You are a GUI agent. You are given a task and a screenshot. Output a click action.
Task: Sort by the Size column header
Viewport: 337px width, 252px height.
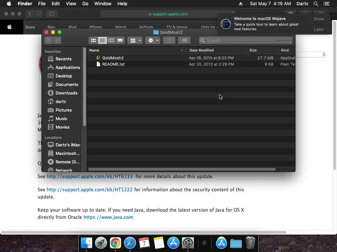point(261,50)
